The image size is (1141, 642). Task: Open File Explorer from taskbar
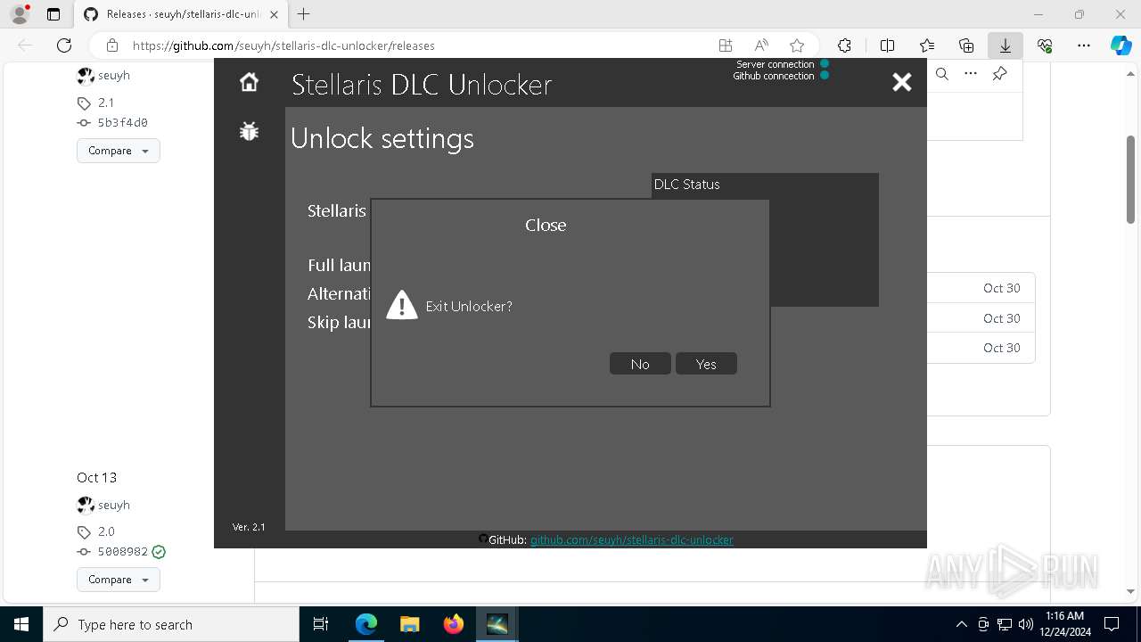click(409, 624)
